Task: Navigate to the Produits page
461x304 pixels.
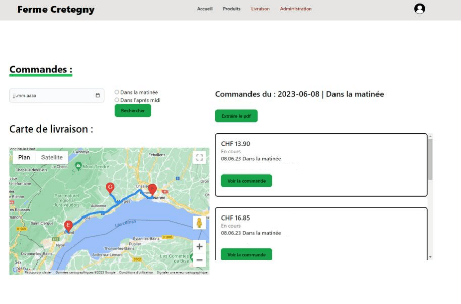Action: coord(231,9)
